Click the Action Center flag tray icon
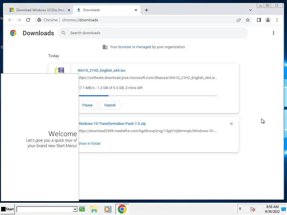 pos(253,209)
